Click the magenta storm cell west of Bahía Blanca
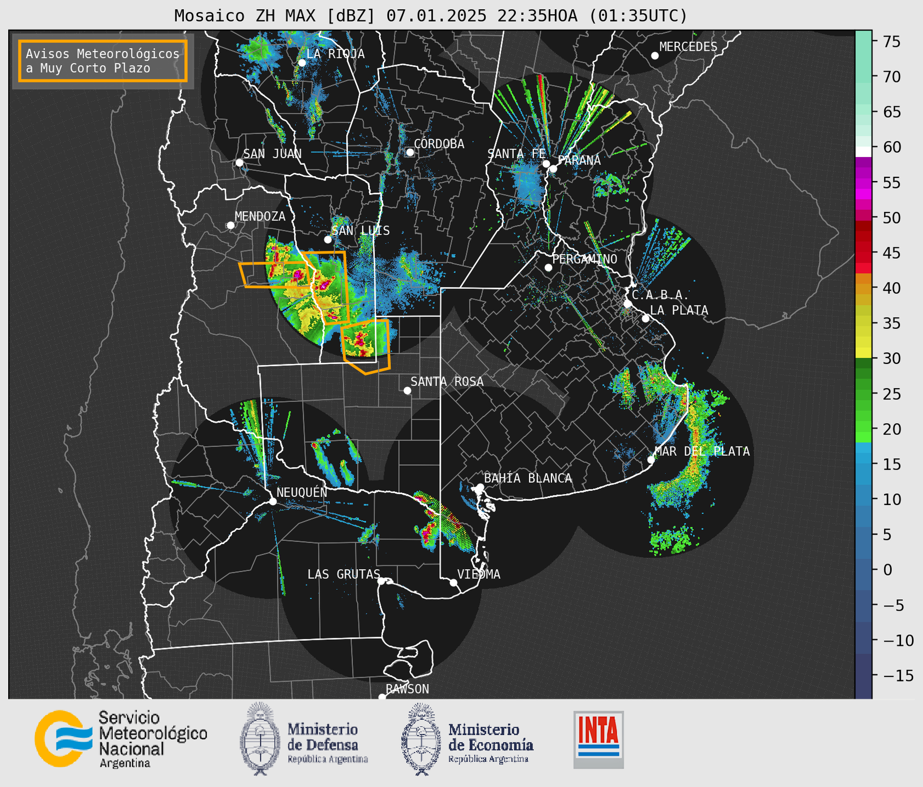This screenshot has height=787, width=923. 428,532
